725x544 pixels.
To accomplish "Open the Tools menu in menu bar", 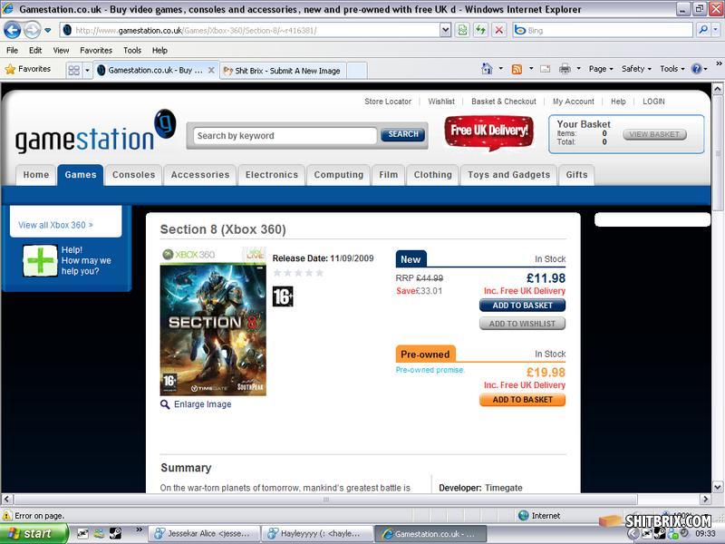I will click(x=132, y=51).
